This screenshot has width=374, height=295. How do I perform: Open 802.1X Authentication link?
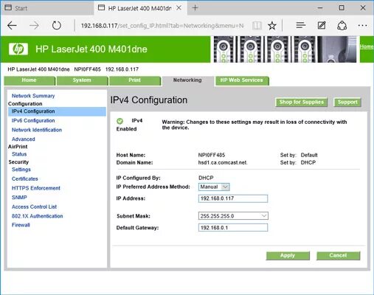[x=38, y=216]
